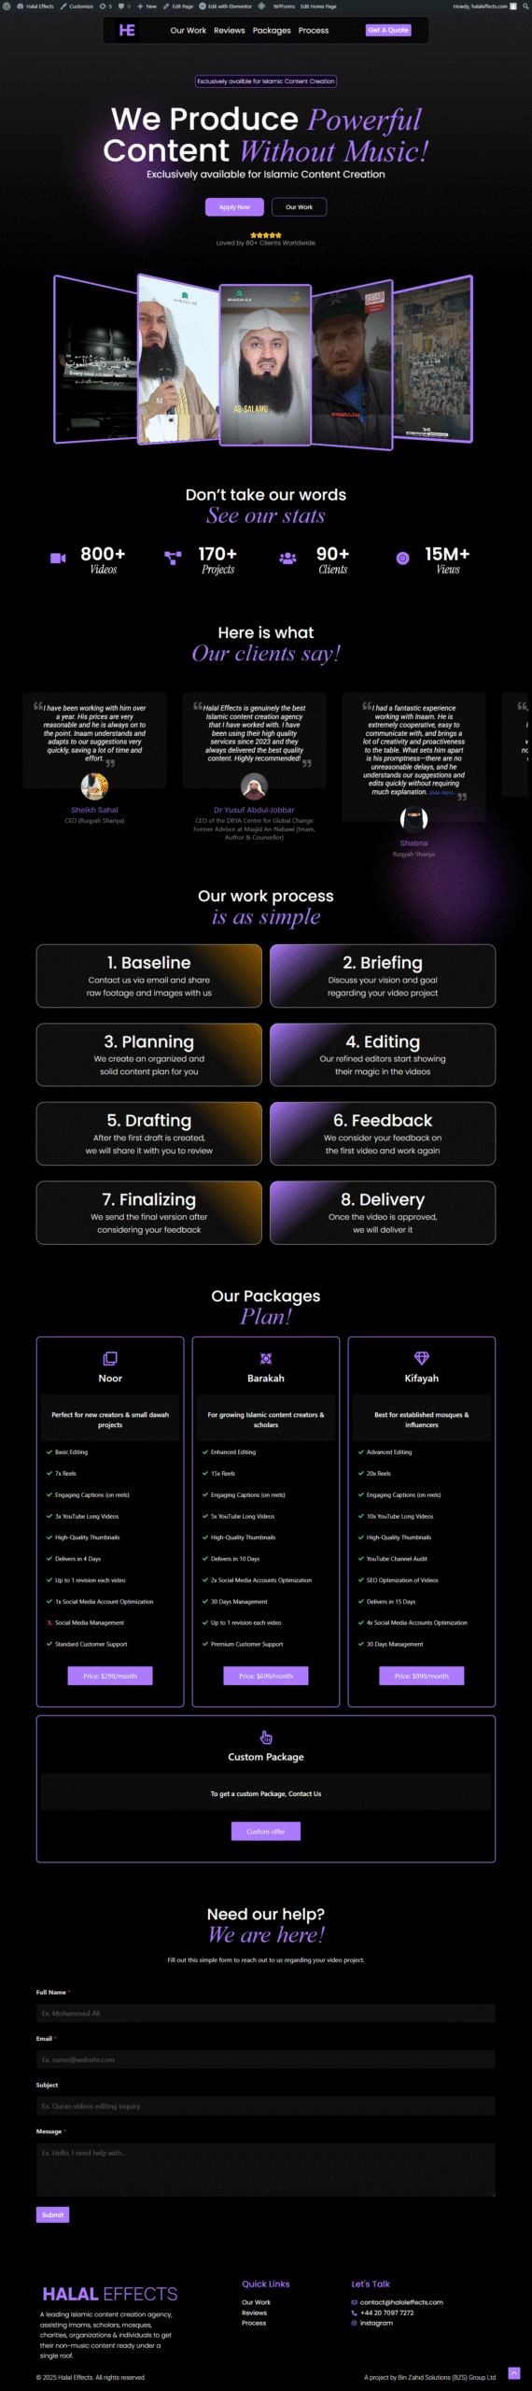Select the Barakah price $699/month button
This screenshot has height=2391, width=532.
pos(266,1676)
